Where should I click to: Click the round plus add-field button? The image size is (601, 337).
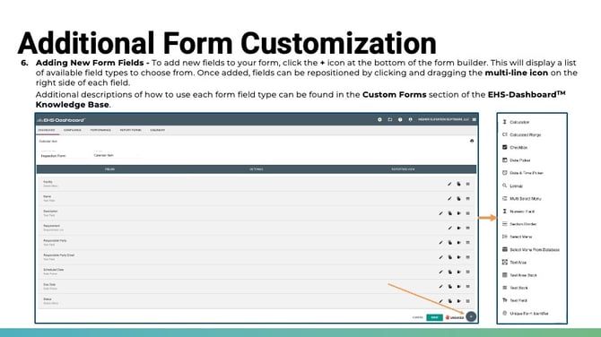coord(471,316)
